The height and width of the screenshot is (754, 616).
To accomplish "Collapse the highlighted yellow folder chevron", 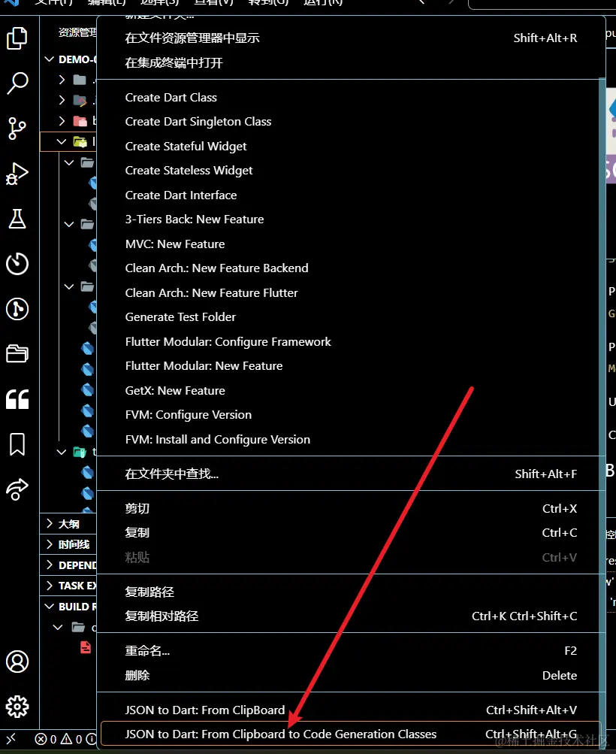I will [x=62, y=141].
